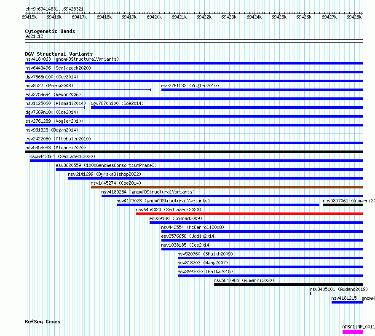The width and height of the screenshot is (375, 336).
Task: Click the magenta APBA1 gene bar
Action: 353,332
